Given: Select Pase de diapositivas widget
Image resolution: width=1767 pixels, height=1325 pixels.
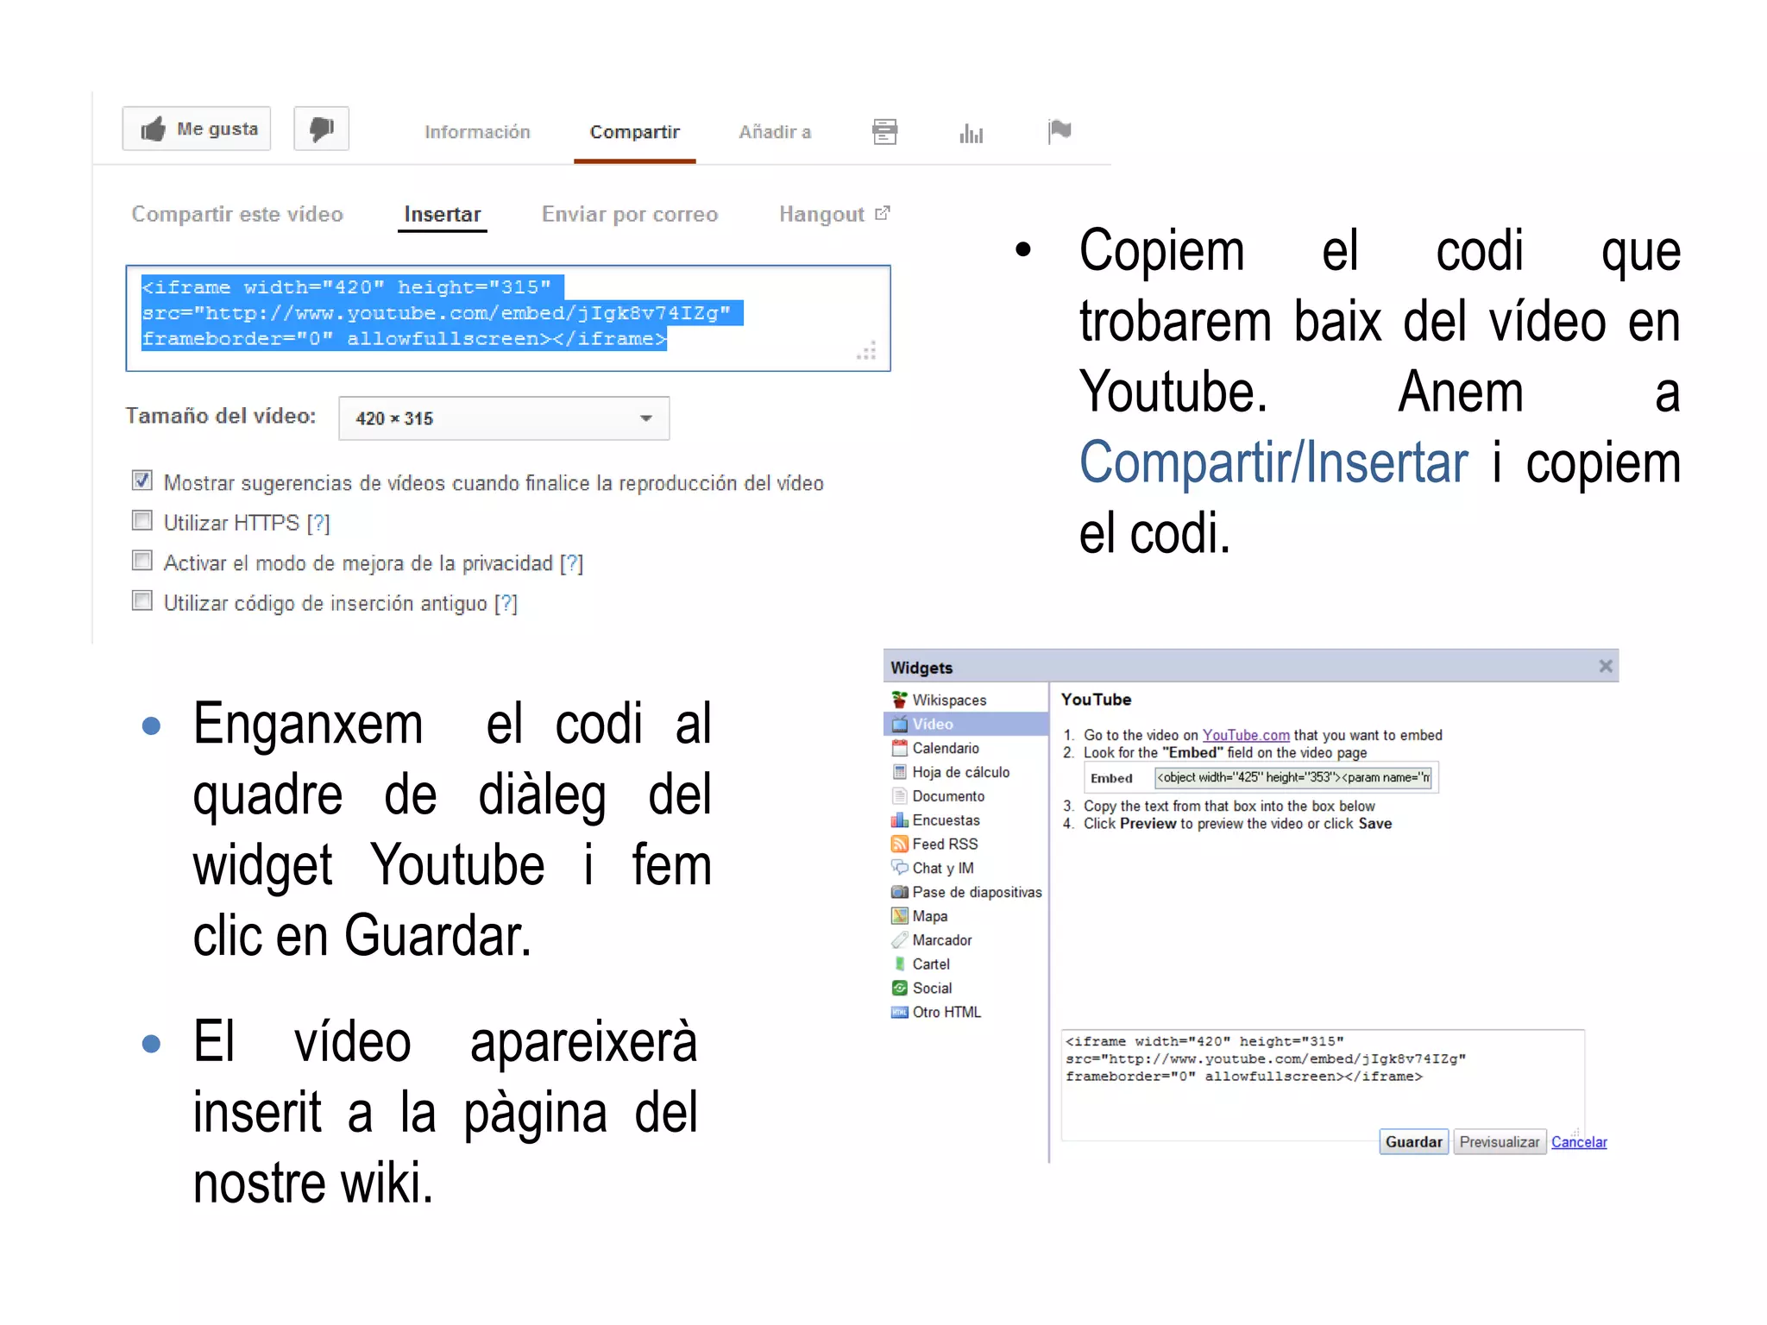Looking at the screenshot, I should (x=965, y=892).
